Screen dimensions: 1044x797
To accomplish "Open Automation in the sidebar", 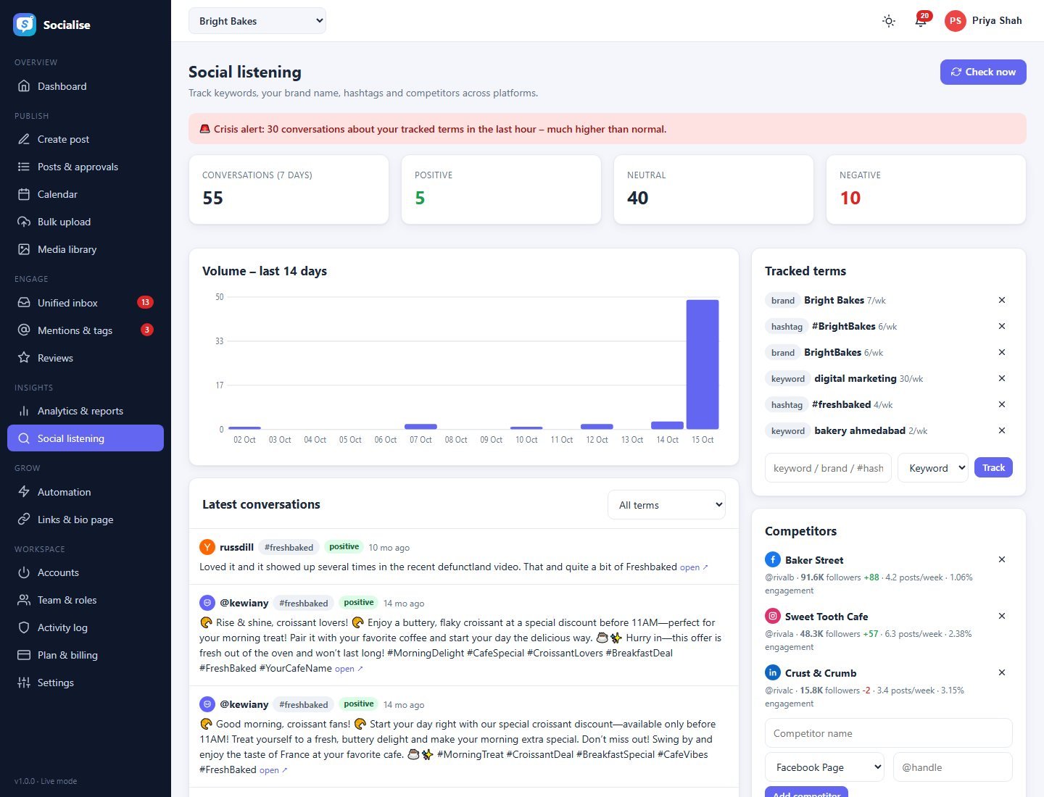I will tap(86, 492).
